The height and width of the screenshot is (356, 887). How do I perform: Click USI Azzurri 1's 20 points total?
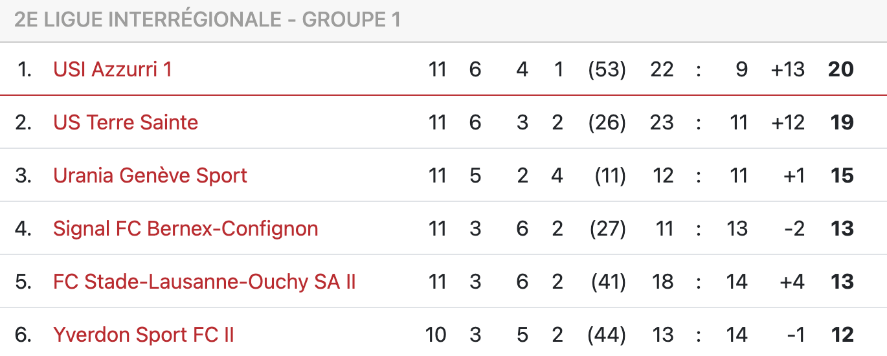(841, 69)
